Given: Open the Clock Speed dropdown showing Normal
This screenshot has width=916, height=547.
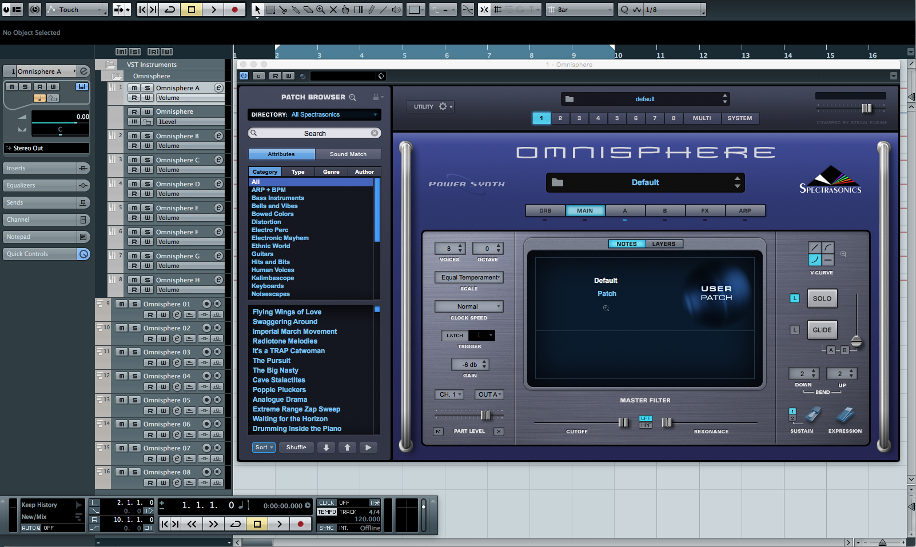Looking at the screenshot, I should (x=469, y=306).
